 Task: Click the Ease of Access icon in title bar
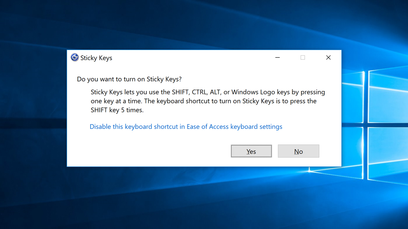point(75,58)
